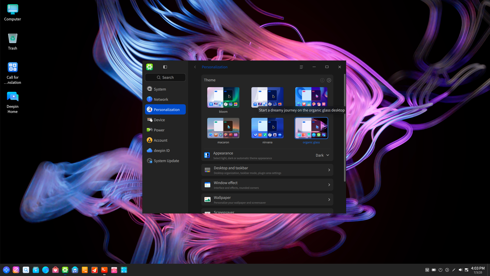
Task: Open quick settings toggles in system tray
Action: [467, 270]
